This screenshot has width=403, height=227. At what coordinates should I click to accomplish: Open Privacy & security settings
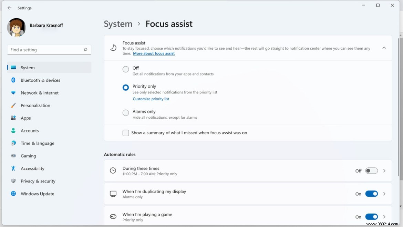point(38,181)
